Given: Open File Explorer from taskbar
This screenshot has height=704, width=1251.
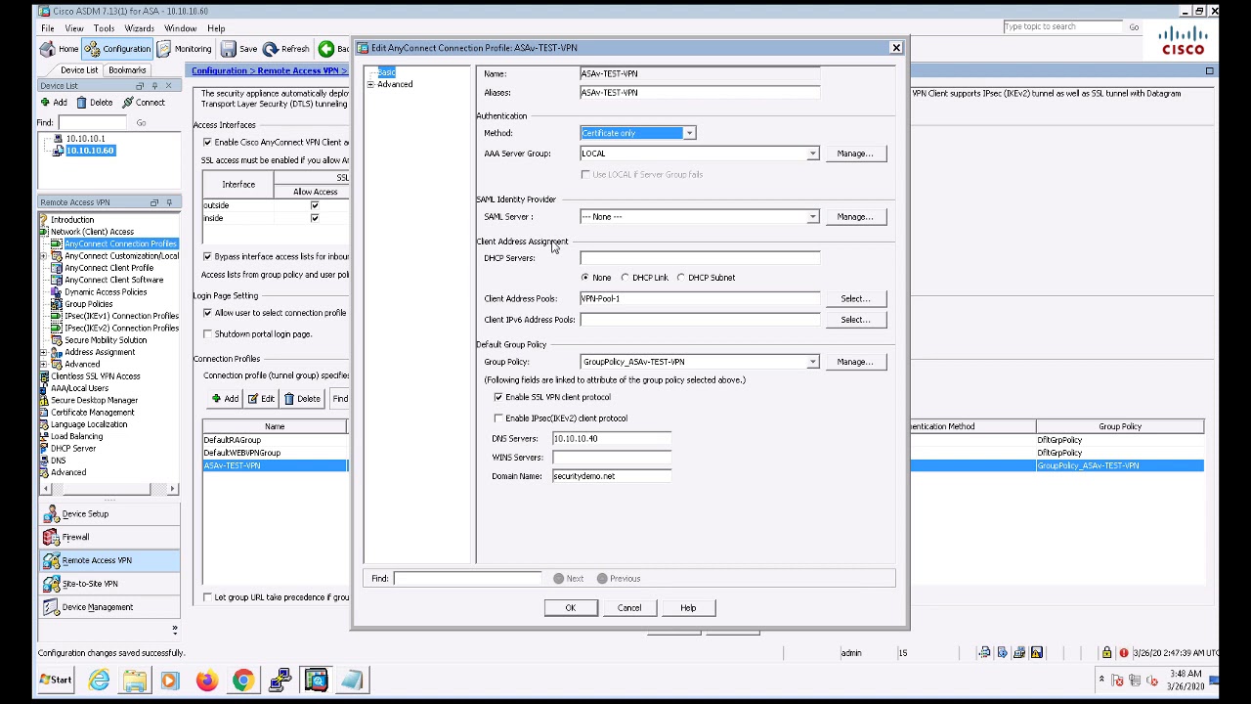Looking at the screenshot, I should click(x=135, y=680).
